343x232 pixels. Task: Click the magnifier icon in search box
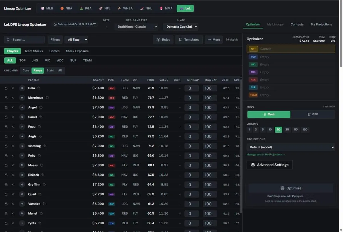8,40
